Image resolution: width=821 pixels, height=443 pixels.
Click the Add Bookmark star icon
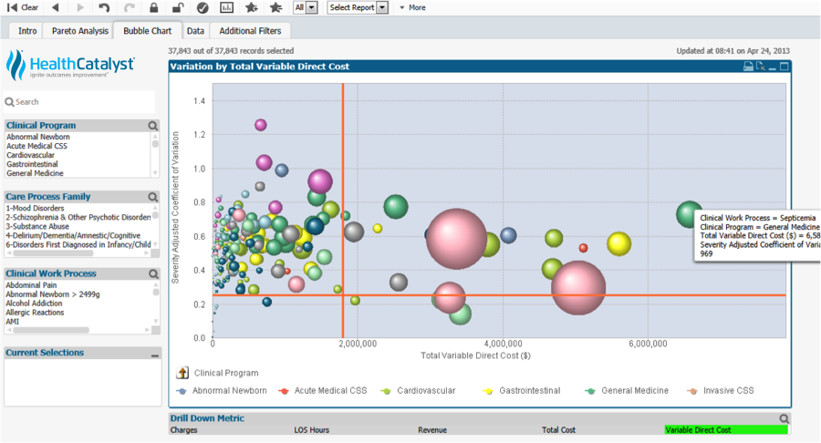pyautogui.click(x=252, y=7)
